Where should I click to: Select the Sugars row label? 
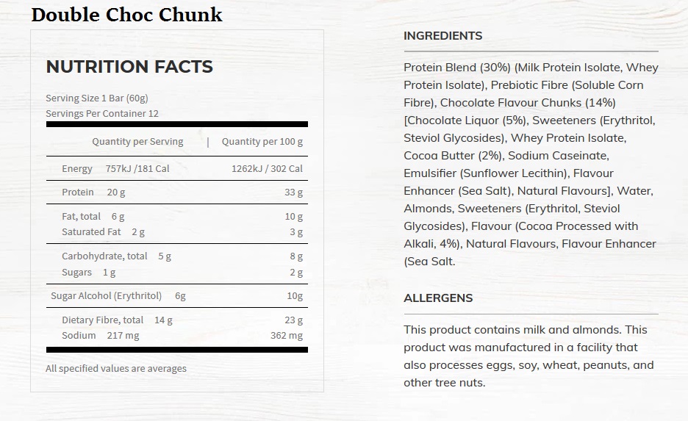(77, 272)
